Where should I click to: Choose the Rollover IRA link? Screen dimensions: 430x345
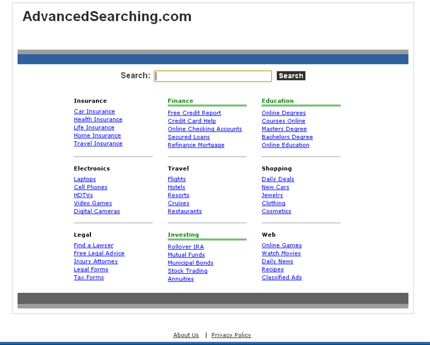coord(185,247)
